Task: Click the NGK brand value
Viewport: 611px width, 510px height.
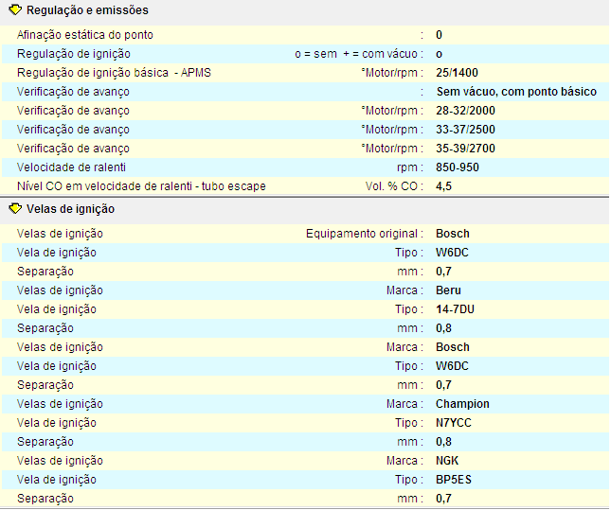Action: click(x=447, y=461)
